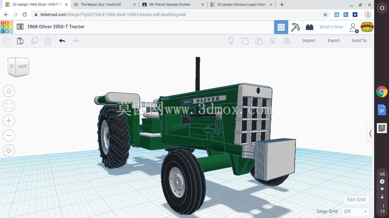Open the Blocks pickaxe mode

coord(295,27)
